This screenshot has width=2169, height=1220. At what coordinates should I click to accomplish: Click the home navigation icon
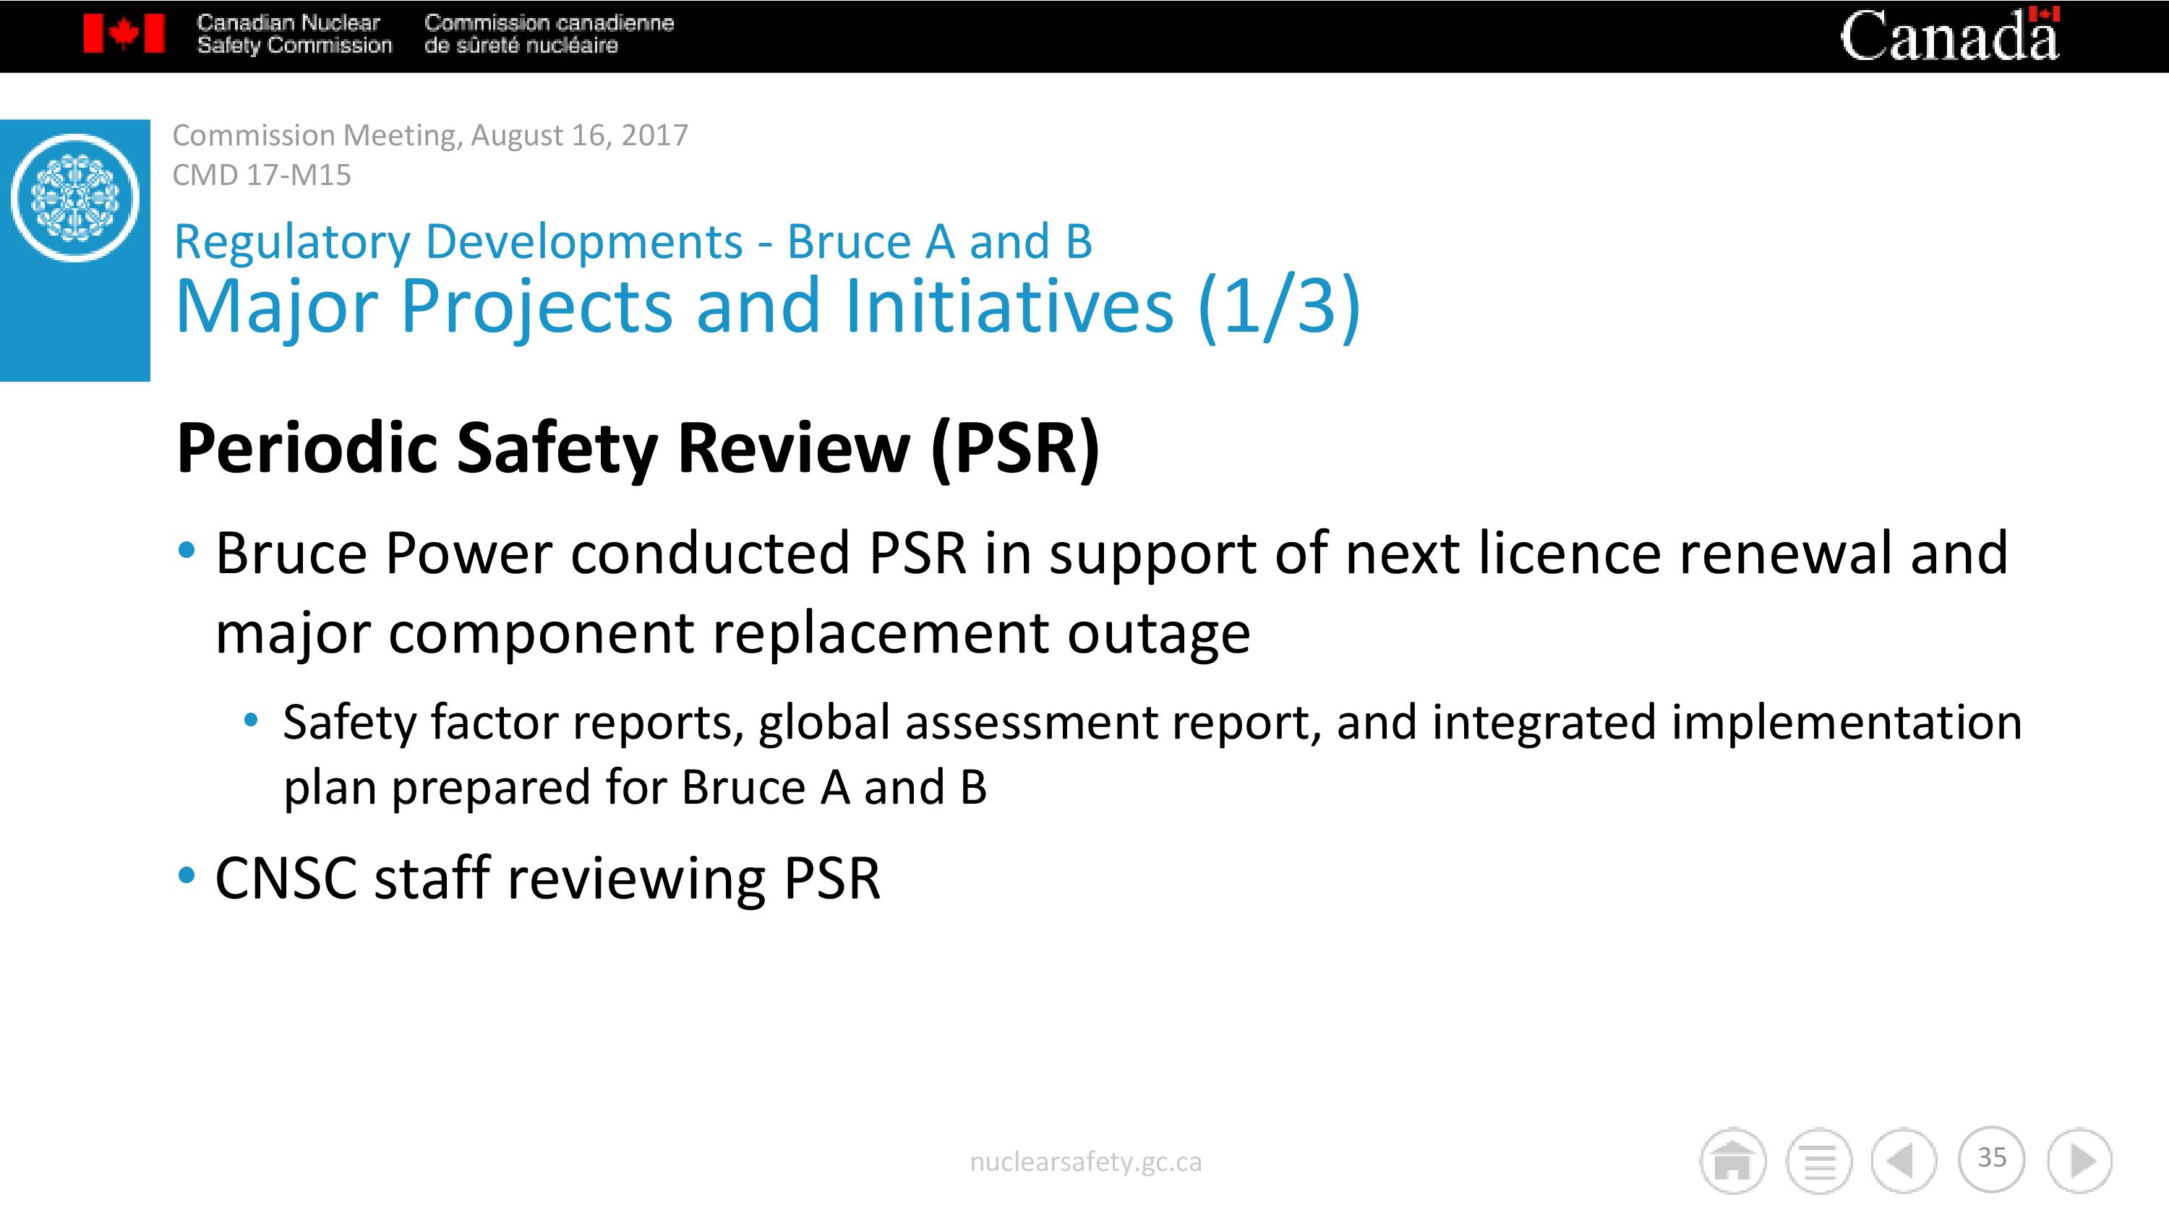[x=1733, y=1161]
